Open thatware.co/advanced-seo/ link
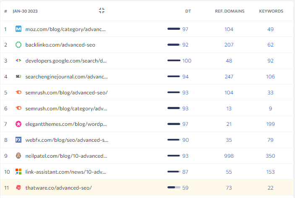 tap(58, 188)
